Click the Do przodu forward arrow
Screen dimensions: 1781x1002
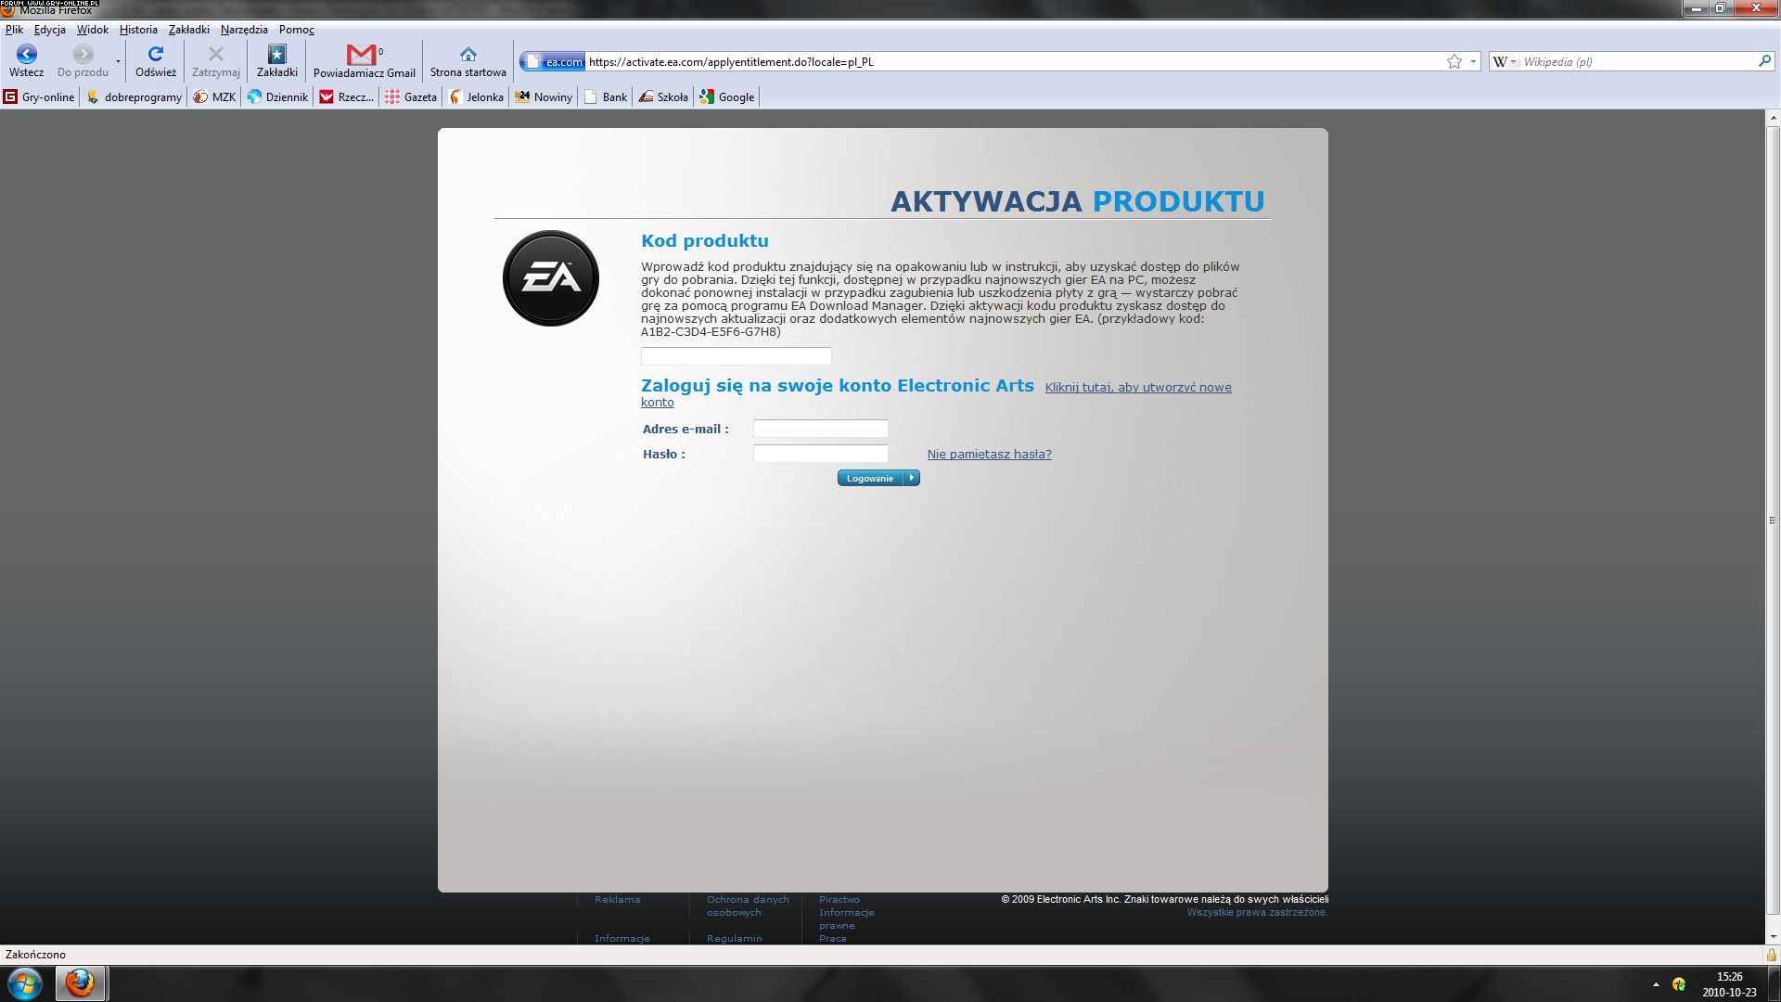83,61
